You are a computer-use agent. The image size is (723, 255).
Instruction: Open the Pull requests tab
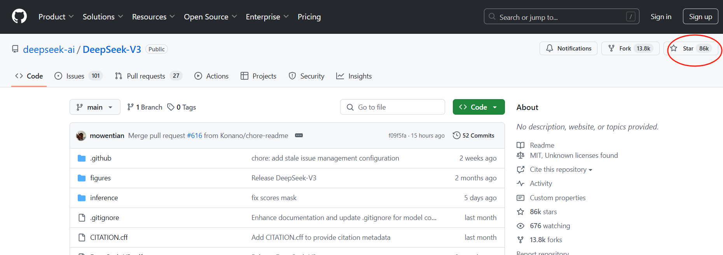(x=148, y=76)
